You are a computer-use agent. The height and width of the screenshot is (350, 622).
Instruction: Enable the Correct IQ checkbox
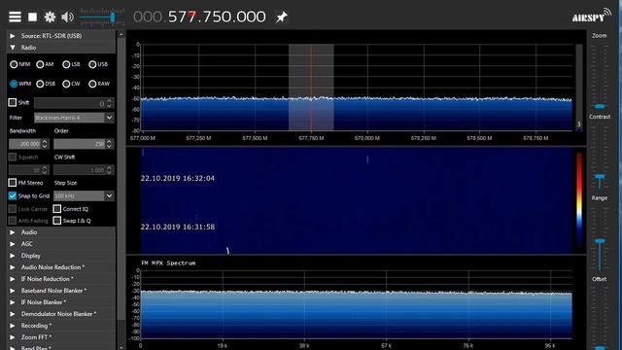pyautogui.click(x=57, y=209)
